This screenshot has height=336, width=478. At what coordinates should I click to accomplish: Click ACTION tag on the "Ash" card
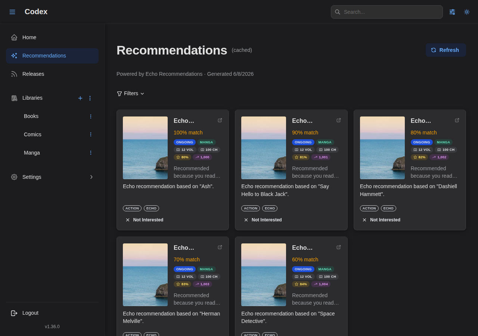[132, 208]
